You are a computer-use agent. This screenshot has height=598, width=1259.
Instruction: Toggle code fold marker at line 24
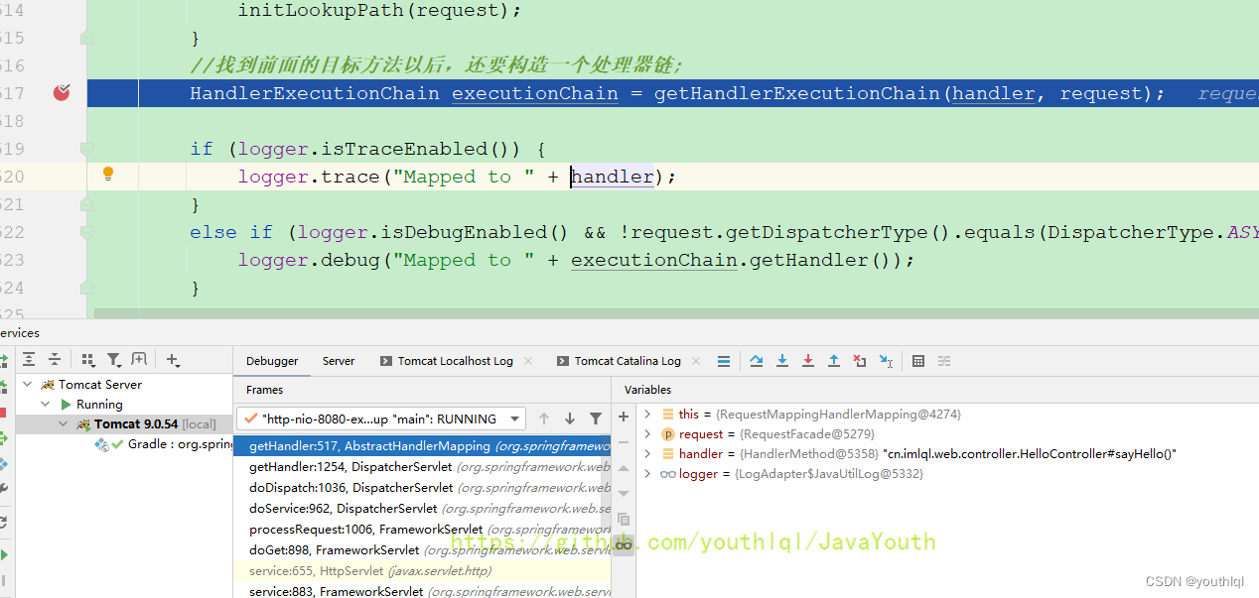[x=87, y=288]
